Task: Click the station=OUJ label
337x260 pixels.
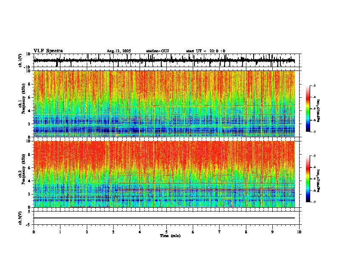Action: coord(157,51)
